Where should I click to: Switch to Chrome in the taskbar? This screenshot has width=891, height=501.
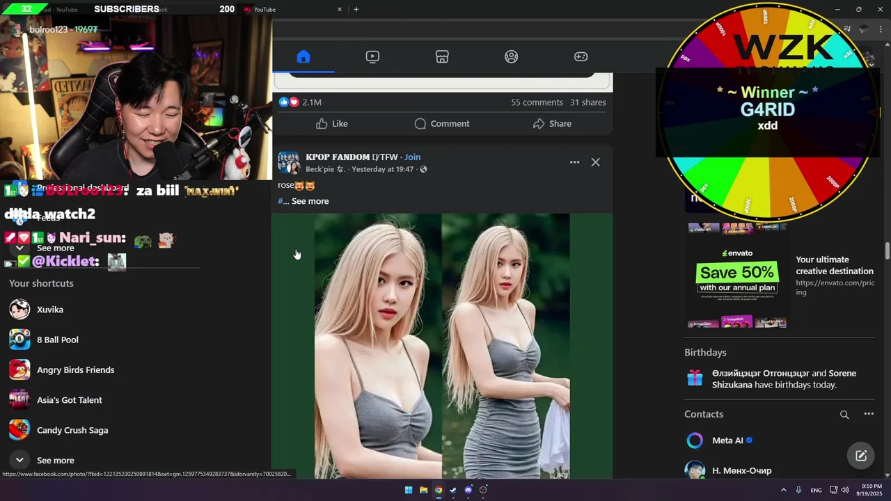[x=439, y=490]
